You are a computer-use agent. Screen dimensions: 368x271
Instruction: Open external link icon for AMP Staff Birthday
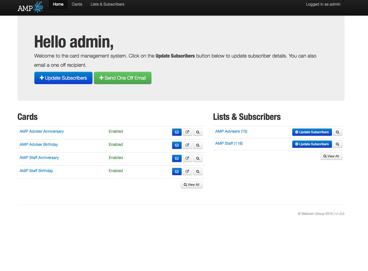[187, 172]
